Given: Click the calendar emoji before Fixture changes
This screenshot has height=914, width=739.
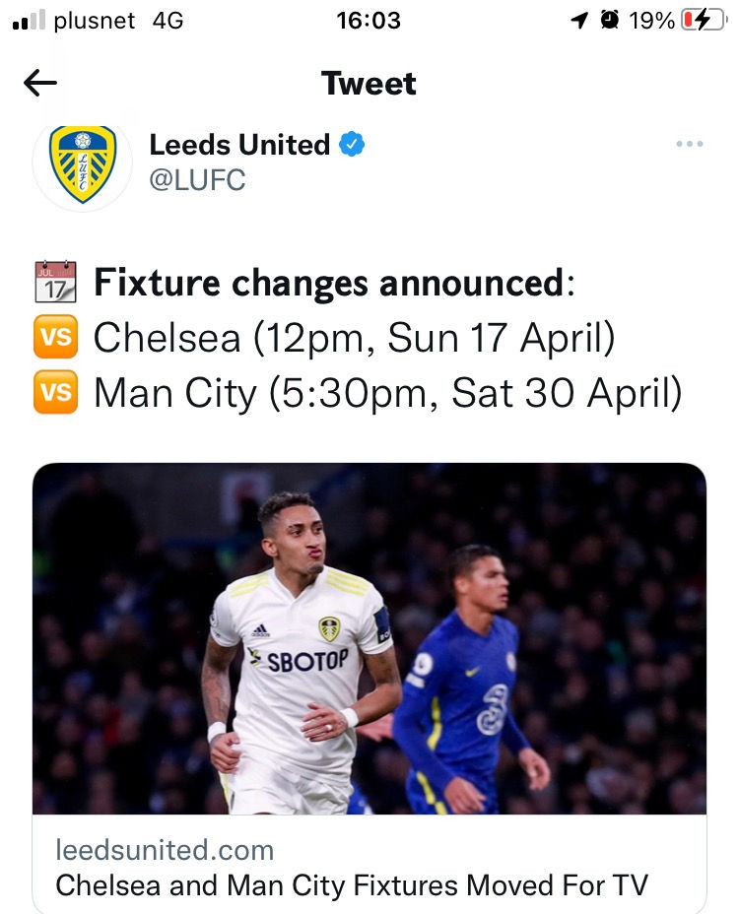Looking at the screenshot, I should (55, 282).
